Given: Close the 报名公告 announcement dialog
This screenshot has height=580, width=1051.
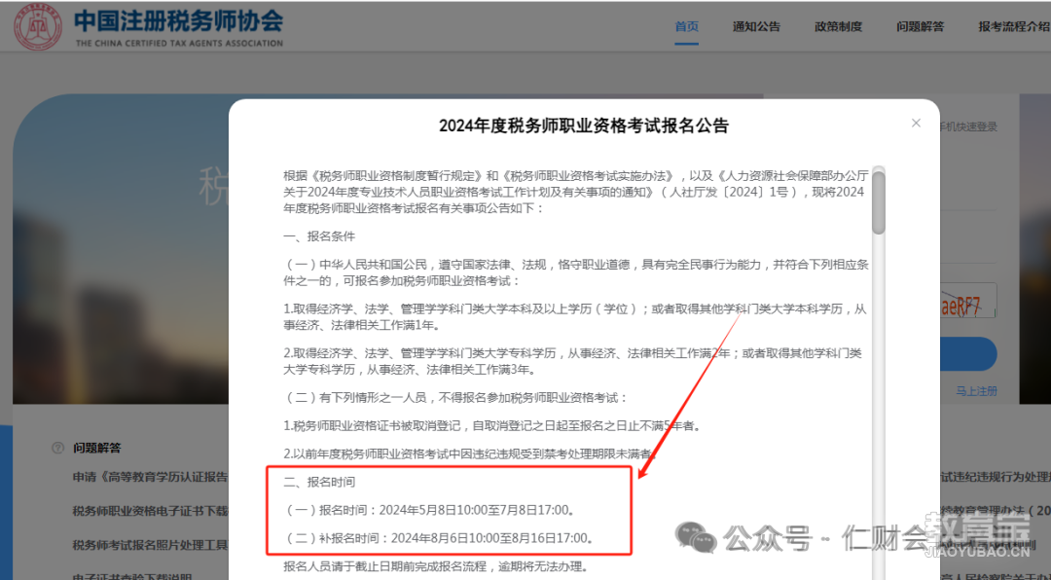Looking at the screenshot, I should click(917, 124).
